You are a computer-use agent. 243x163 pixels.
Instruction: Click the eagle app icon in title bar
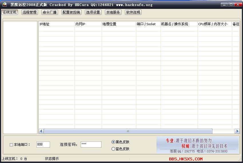coord(5,4)
